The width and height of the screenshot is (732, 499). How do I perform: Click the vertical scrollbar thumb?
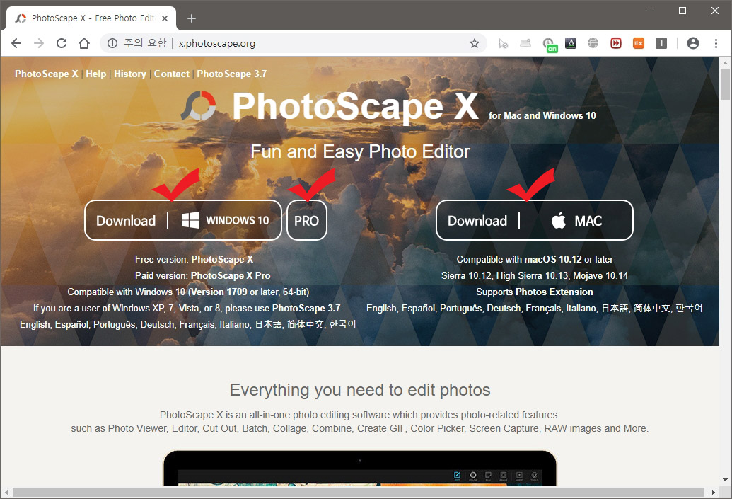point(725,84)
